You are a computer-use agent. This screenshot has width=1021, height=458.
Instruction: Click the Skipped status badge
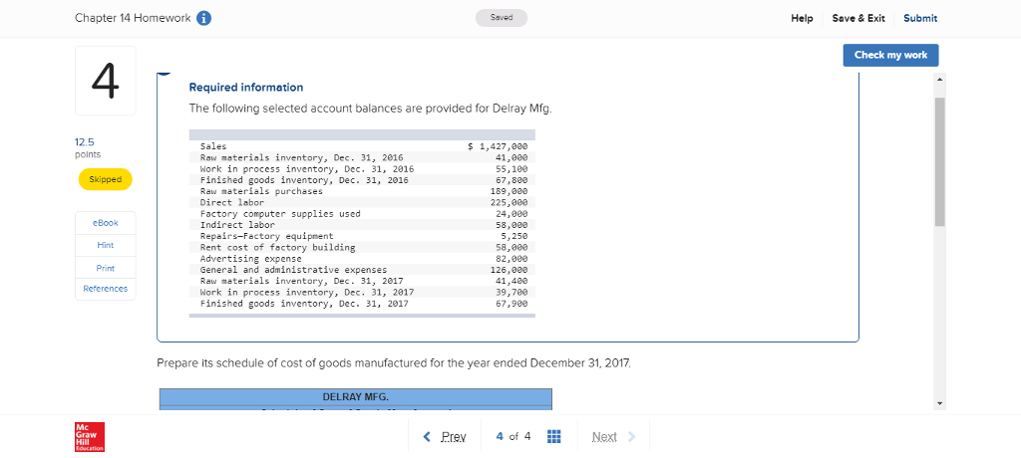(x=105, y=179)
